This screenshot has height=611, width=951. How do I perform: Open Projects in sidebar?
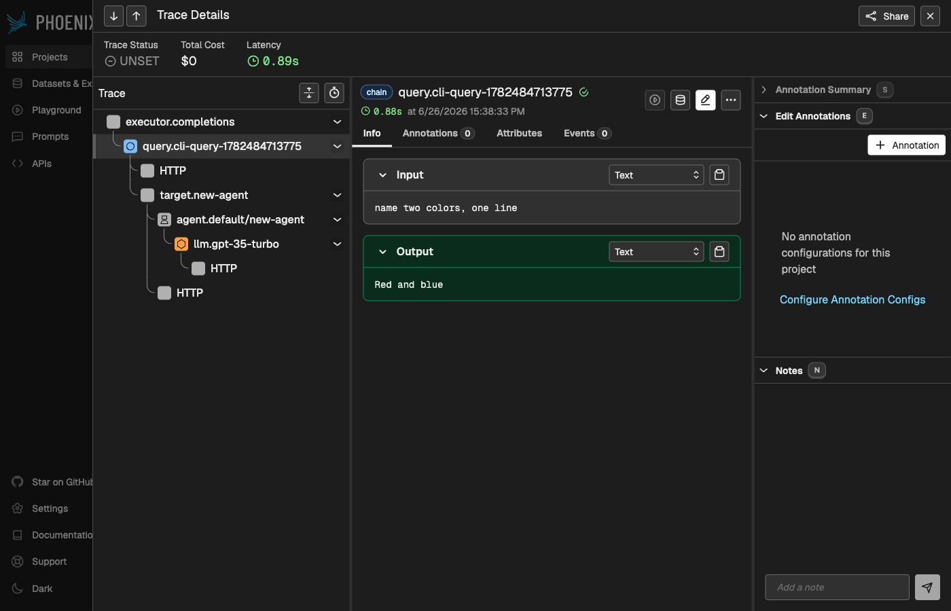(49, 57)
